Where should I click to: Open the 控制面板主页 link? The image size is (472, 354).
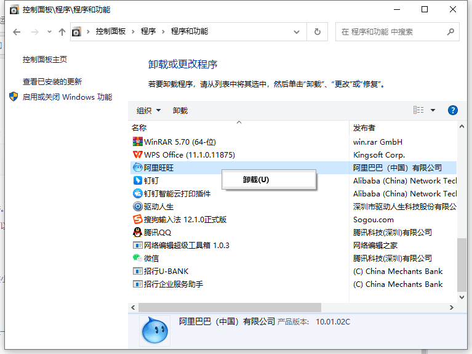[x=45, y=59]
